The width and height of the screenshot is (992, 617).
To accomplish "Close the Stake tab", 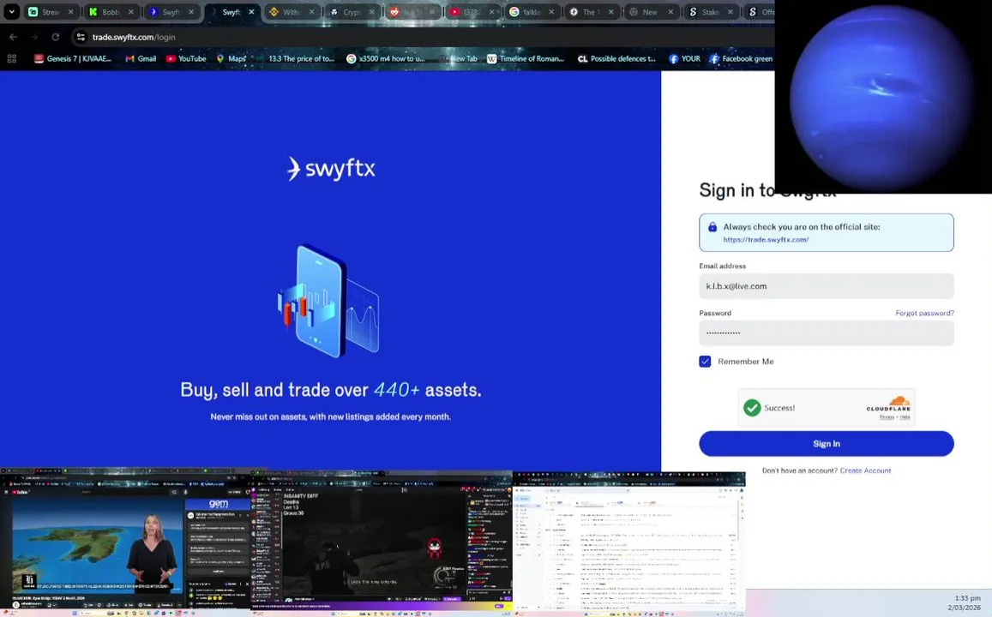I will (730, 12).
